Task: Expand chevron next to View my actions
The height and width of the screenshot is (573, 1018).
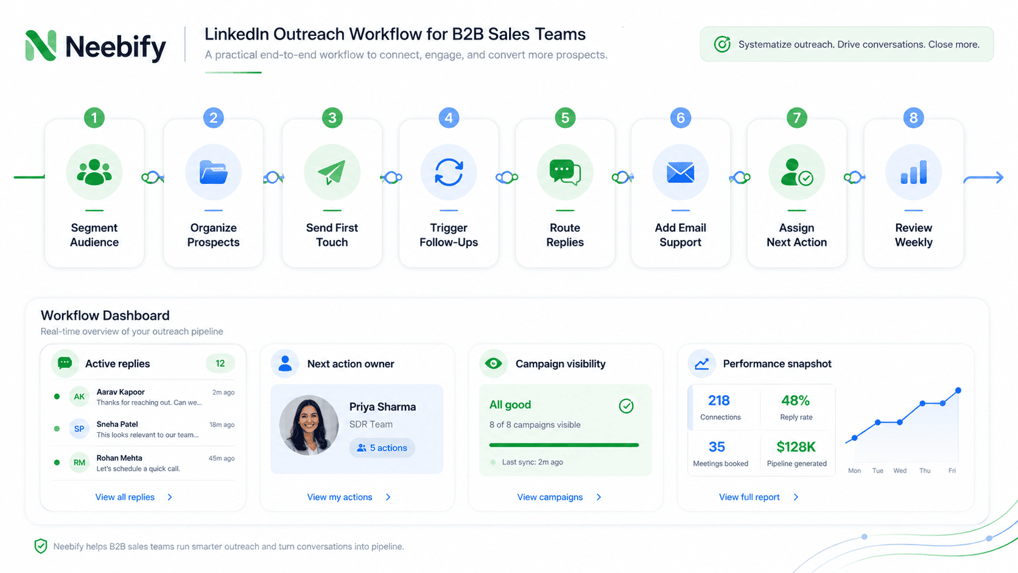Action: coord(388,497)
